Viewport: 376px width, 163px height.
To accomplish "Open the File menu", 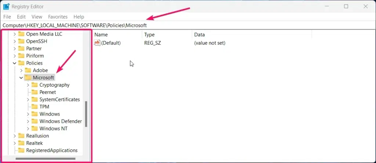I will pyautogui.click(x=7, y=17).
